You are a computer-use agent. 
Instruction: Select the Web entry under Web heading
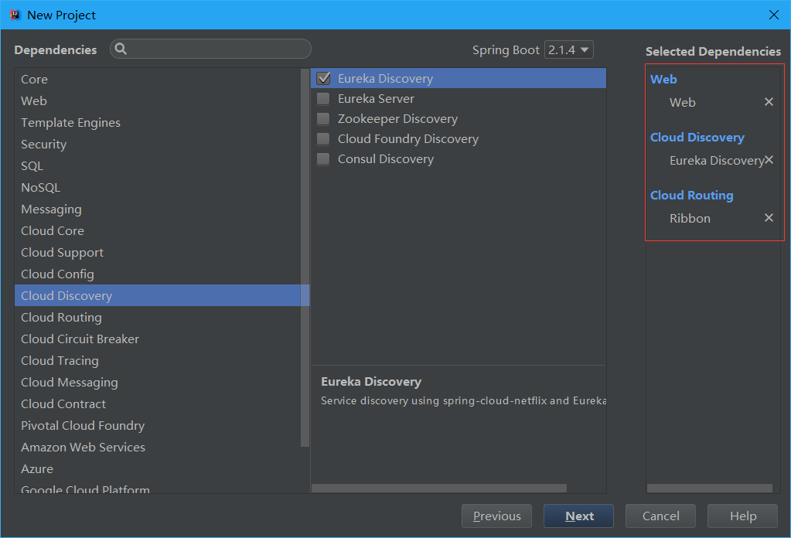pos(682,102)
